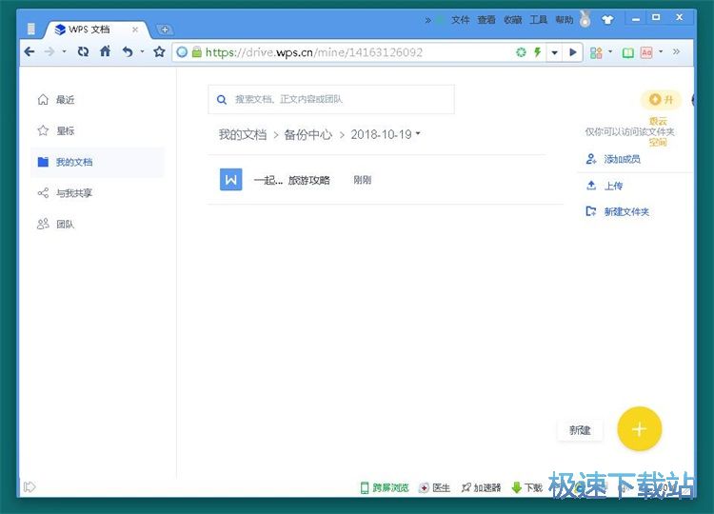Image resolution: width=714 pixels, height=514 pixels.
Task: Expand dropdown beside the Ad-block icon
Action: pos(661,52)
